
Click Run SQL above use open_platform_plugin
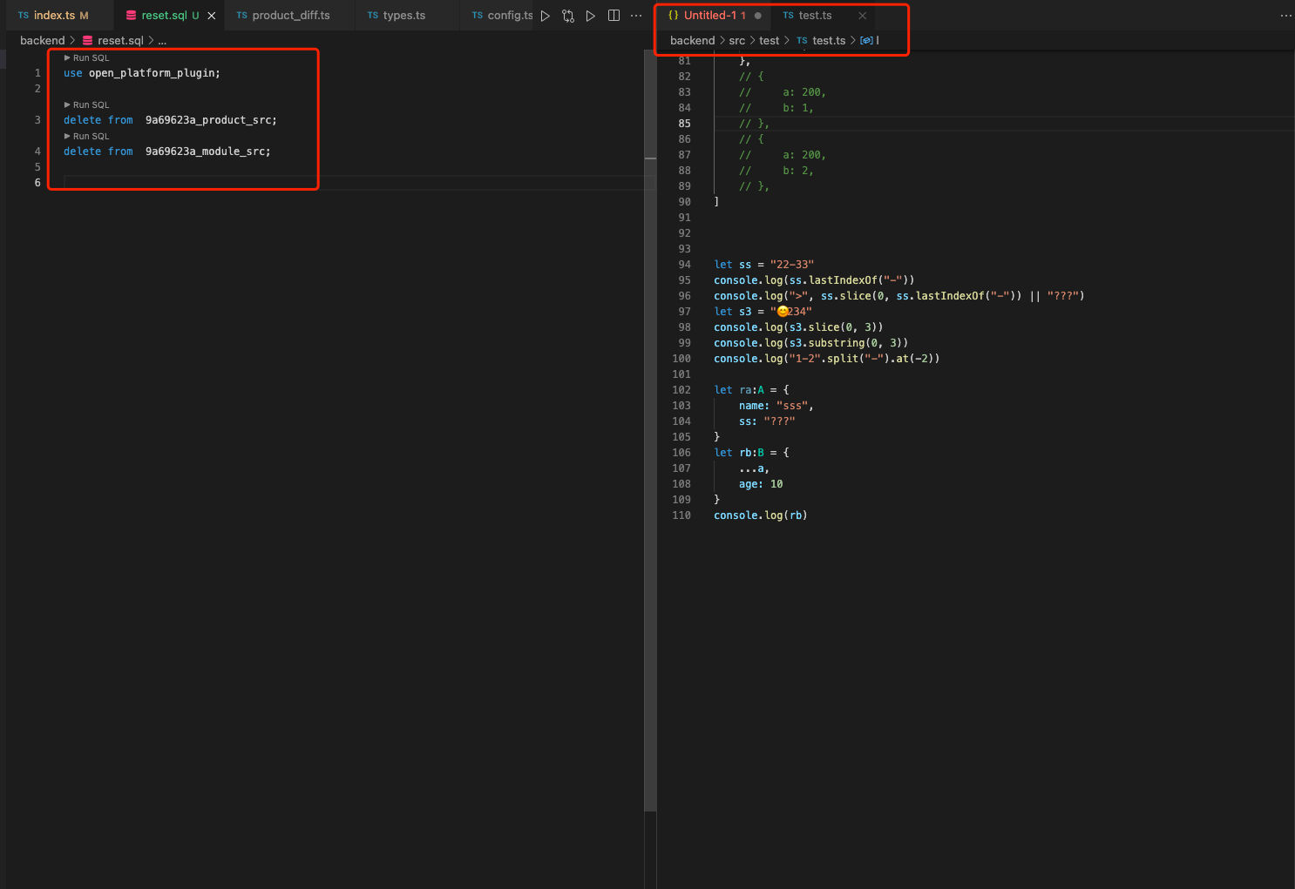[86, 57]
